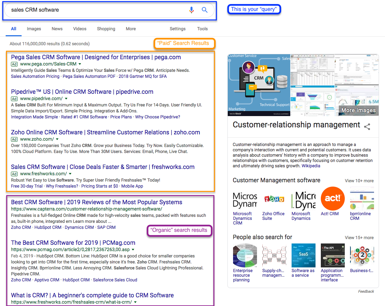
Task: Click the Wikipedia source link
Action: coord(311,166)
